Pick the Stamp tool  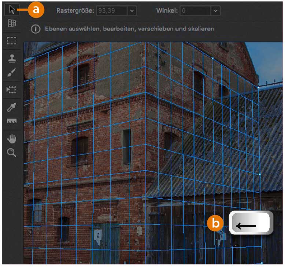click(x=12, y=58)
